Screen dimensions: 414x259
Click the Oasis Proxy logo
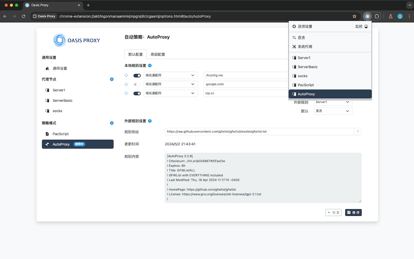(77, 40)
